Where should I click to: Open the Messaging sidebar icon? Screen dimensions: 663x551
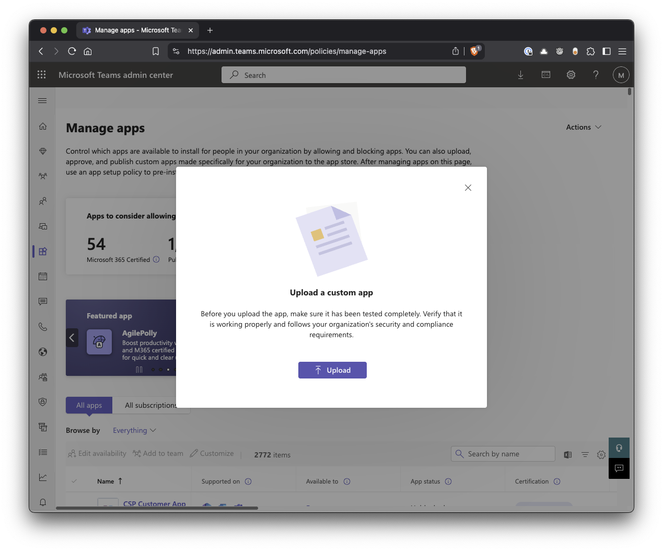(43, 302)
